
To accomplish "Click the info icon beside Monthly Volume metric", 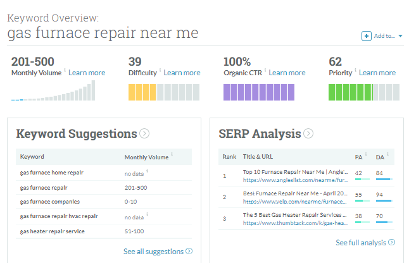I will tap(65, 70).
